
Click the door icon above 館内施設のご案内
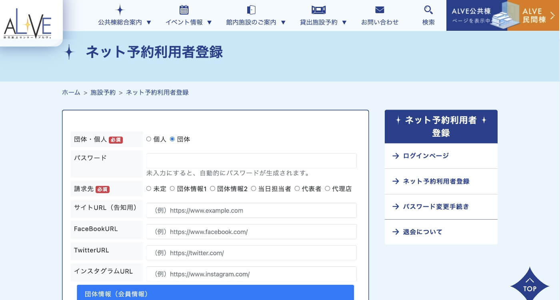[251, 10]
